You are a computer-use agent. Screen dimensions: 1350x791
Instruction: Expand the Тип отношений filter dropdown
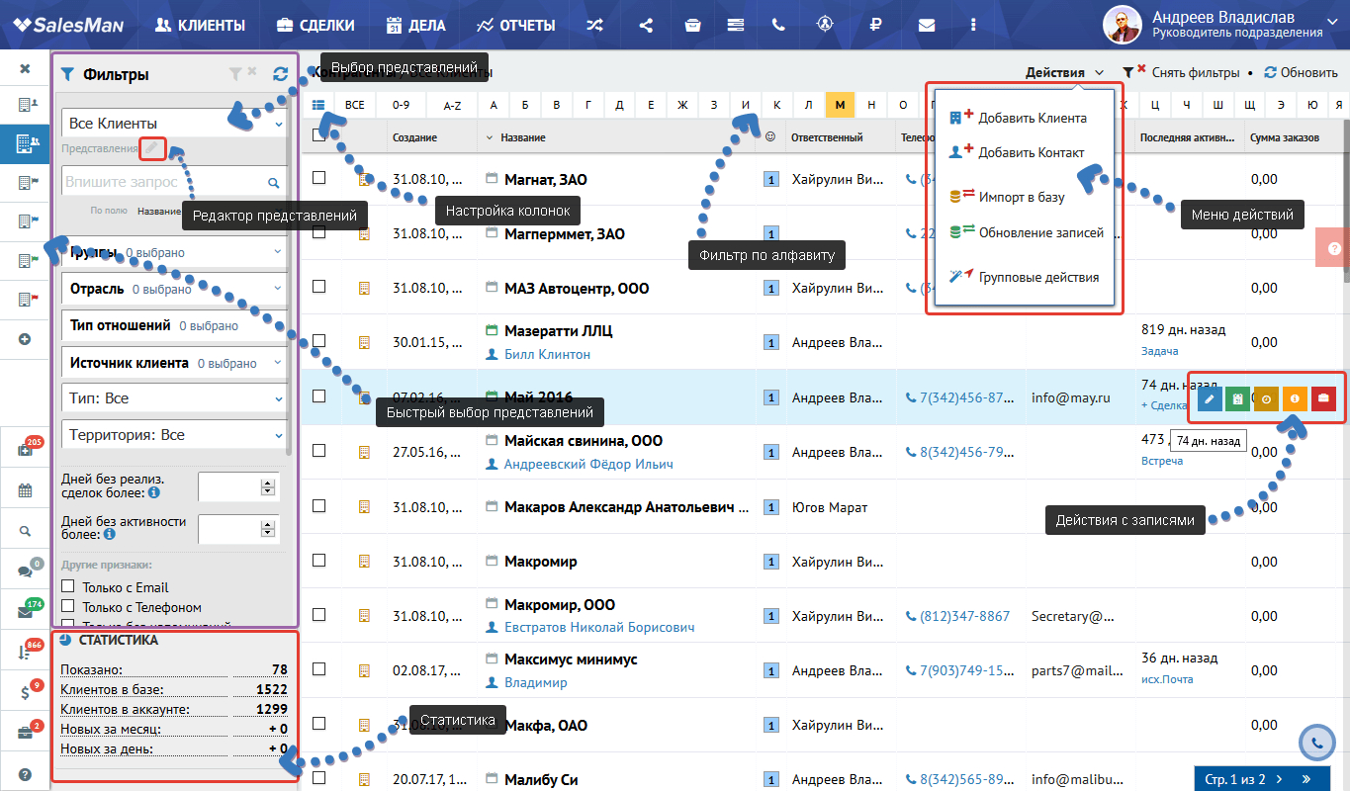click(x=174, y=325)
